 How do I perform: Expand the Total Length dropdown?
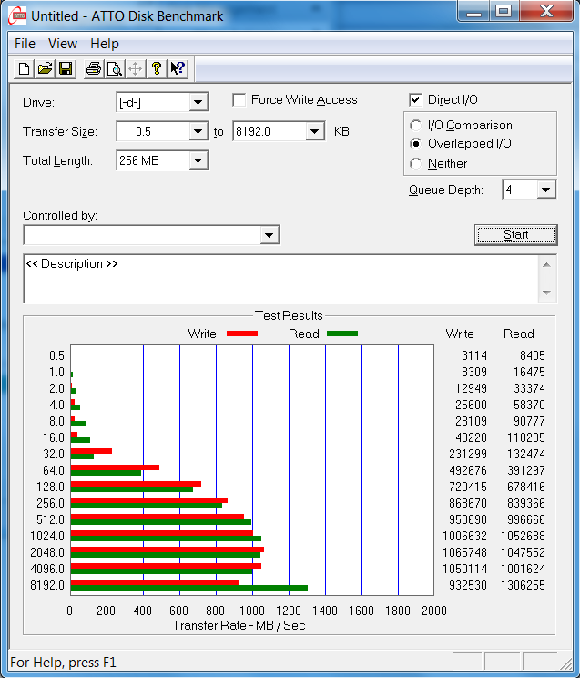(x=198, y=161)
